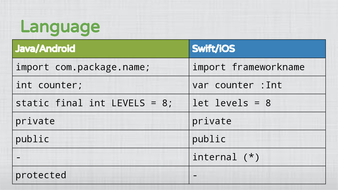338x190 pixels.
Task: Click the protected cell
Action: (101, 175)
